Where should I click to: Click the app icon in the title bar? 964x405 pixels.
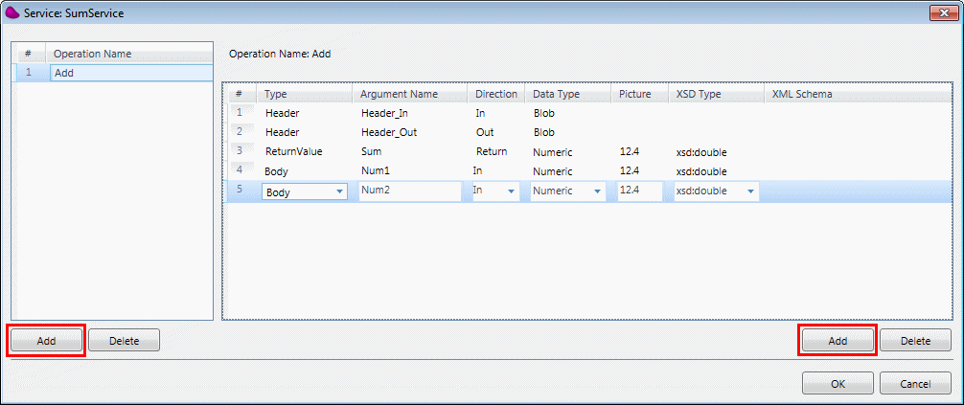tap(11, 12)
